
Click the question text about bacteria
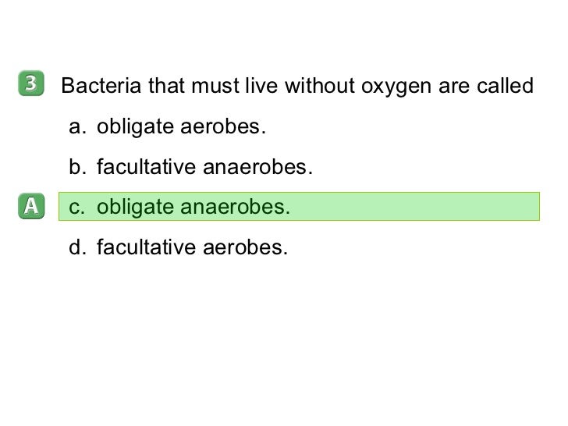point(297,86)
